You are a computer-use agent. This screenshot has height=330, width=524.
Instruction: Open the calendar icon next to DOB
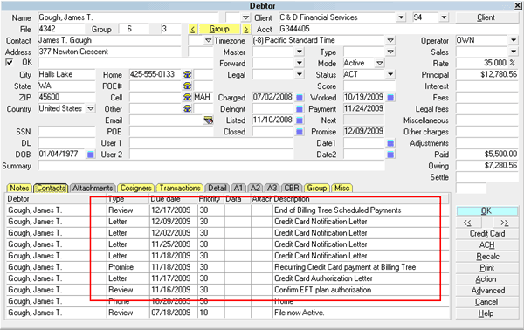point(91,155)
